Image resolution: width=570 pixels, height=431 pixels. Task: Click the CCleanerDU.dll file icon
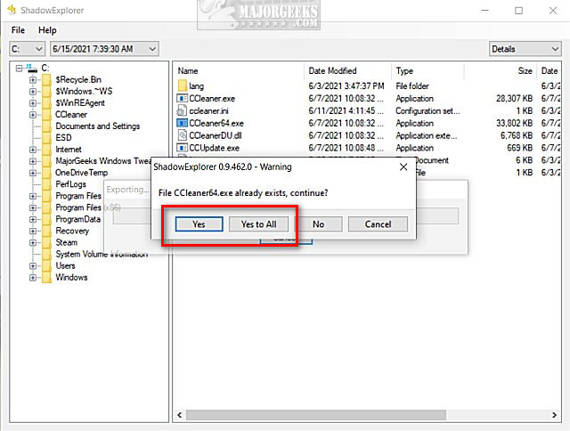click(x=182, y=135)
